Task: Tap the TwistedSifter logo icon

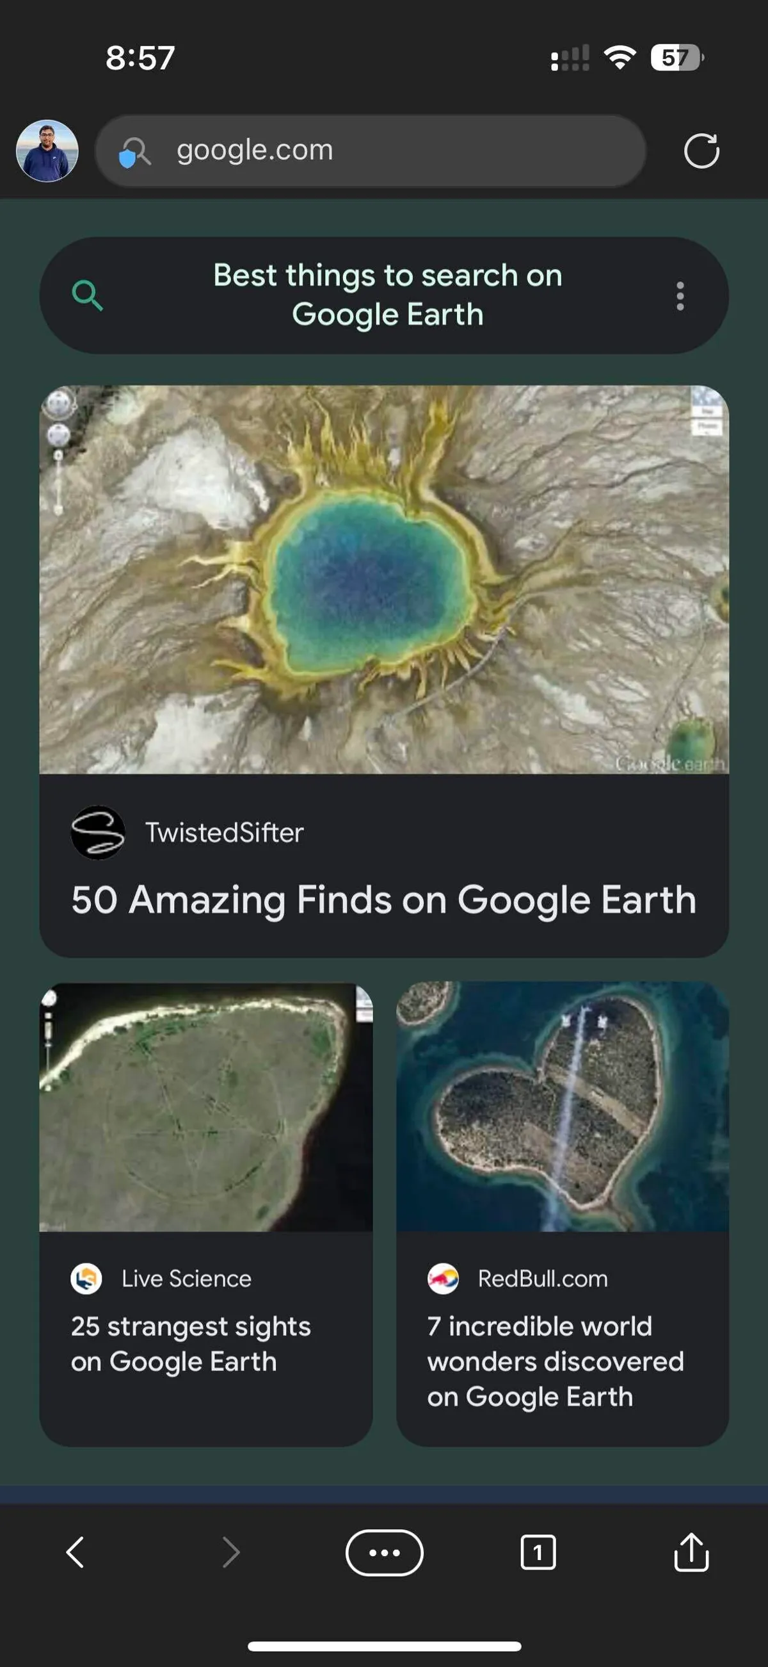Action: pyautogui.click(x=98, y=832)
